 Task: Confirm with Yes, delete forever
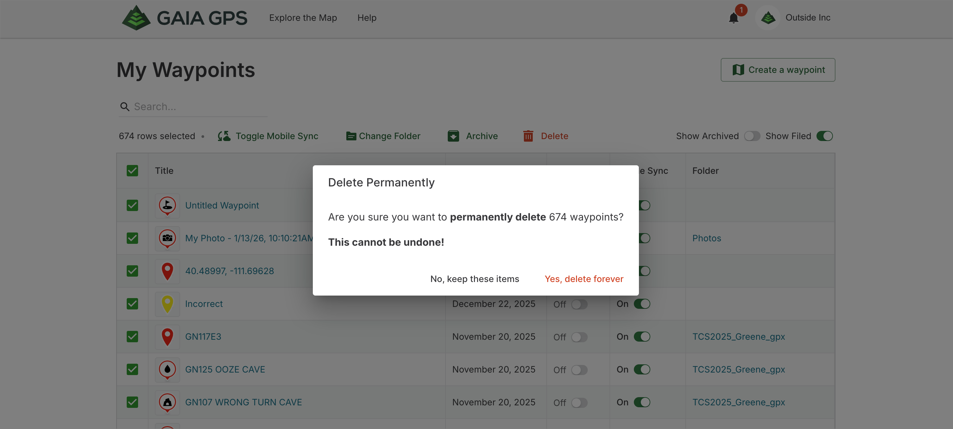[x=583, y=279]
